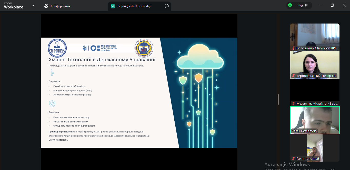Screen dimensions: 350x170
Task: Click the panel divider resize handle
Action: click(x=278, y=99)
